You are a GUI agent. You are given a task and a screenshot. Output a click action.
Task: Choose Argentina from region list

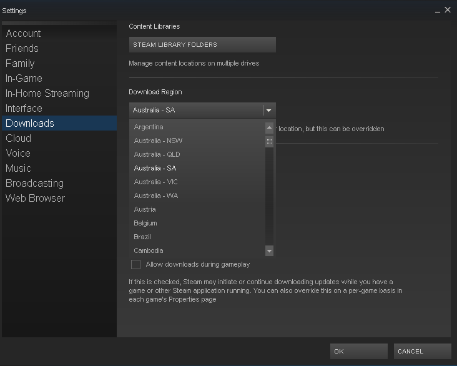pyautogui.click(x=197, y=127)
